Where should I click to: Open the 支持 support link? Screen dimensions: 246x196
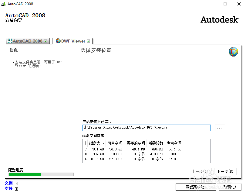coord(8,188)
